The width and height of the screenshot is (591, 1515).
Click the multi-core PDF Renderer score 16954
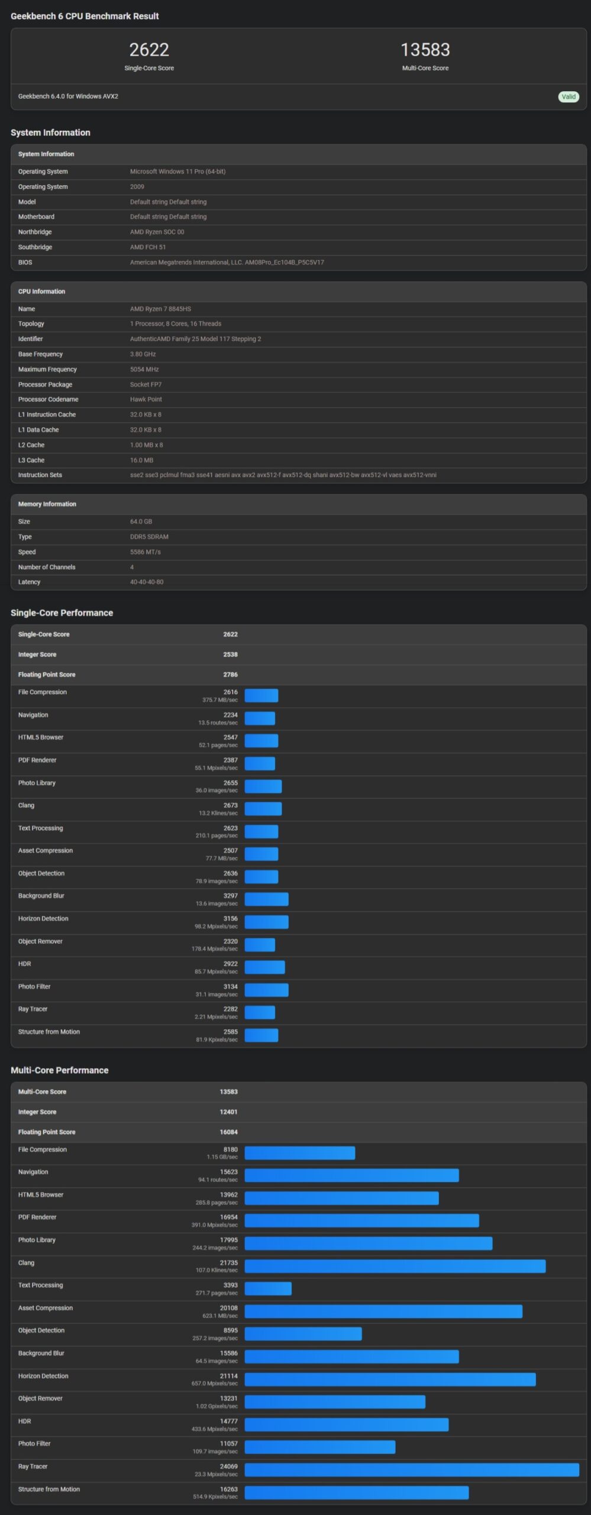click(x=228, y=1217)
